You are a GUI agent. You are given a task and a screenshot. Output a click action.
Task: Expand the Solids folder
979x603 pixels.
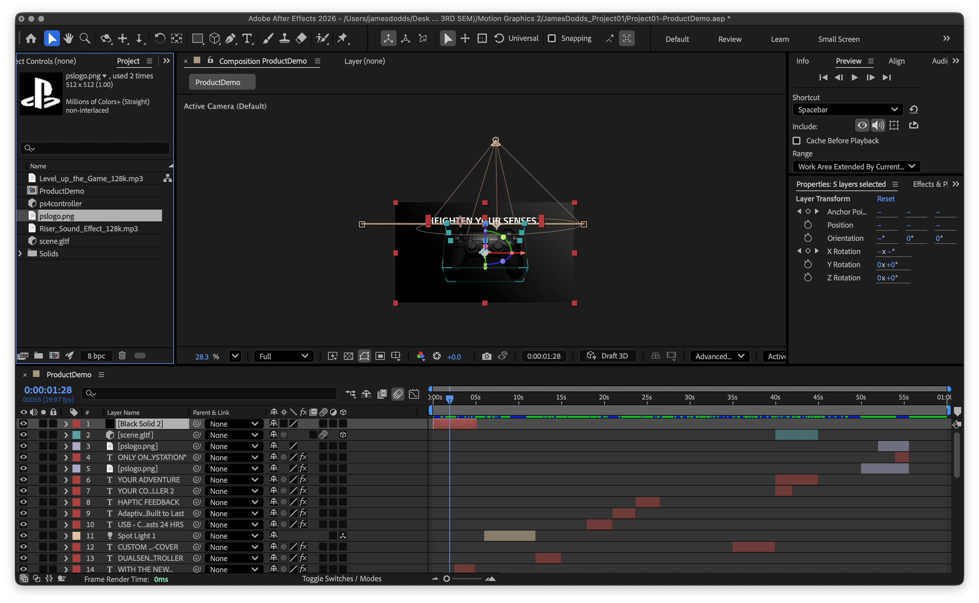(20, 253)
